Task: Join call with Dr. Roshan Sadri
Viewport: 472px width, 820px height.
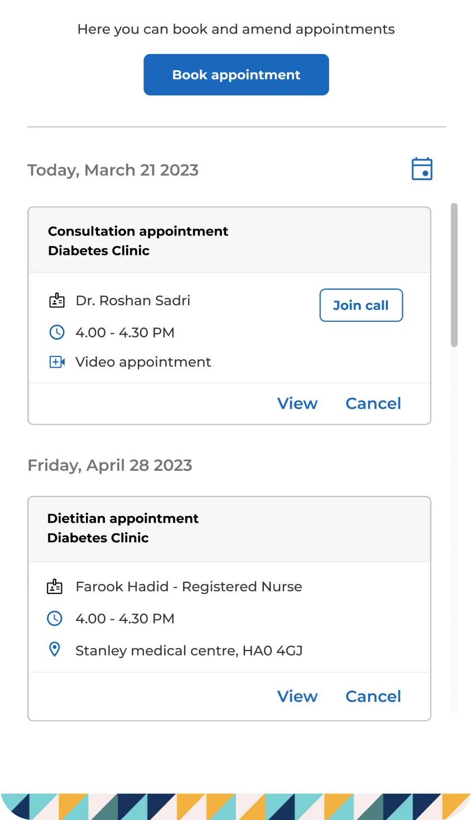Action: point(361,305)
